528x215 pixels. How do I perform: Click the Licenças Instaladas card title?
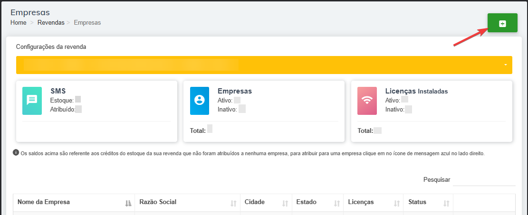tap(416, 91)
